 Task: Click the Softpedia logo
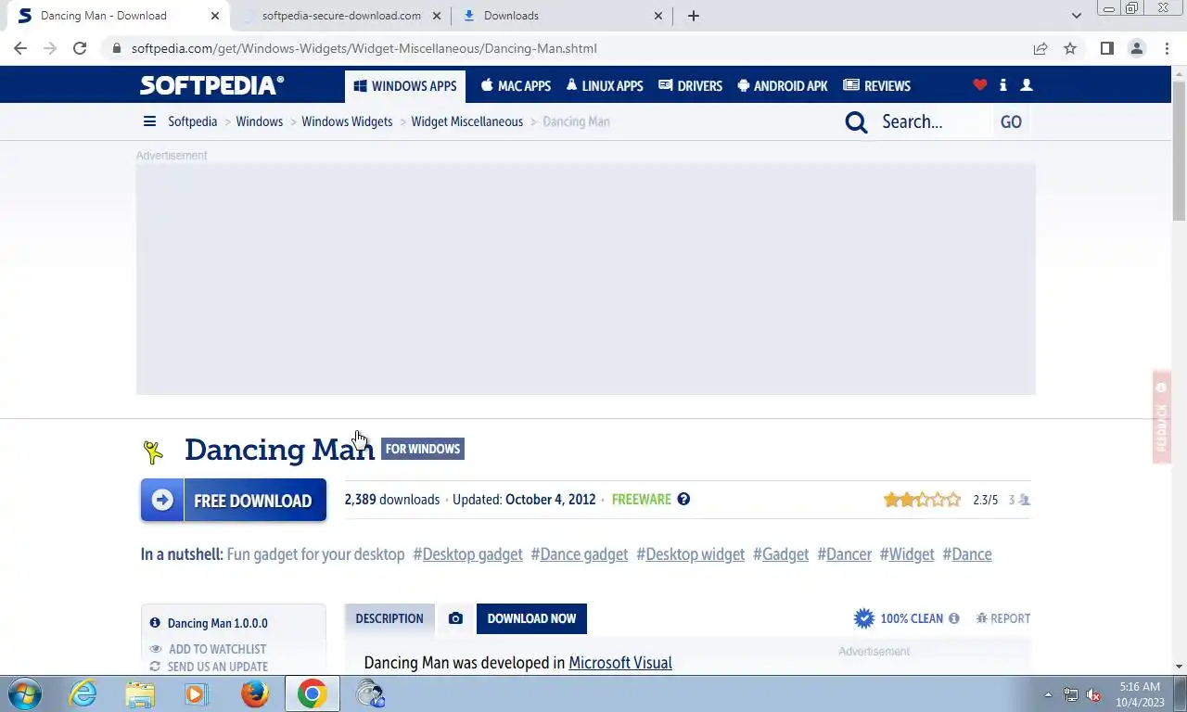[211, 85]
